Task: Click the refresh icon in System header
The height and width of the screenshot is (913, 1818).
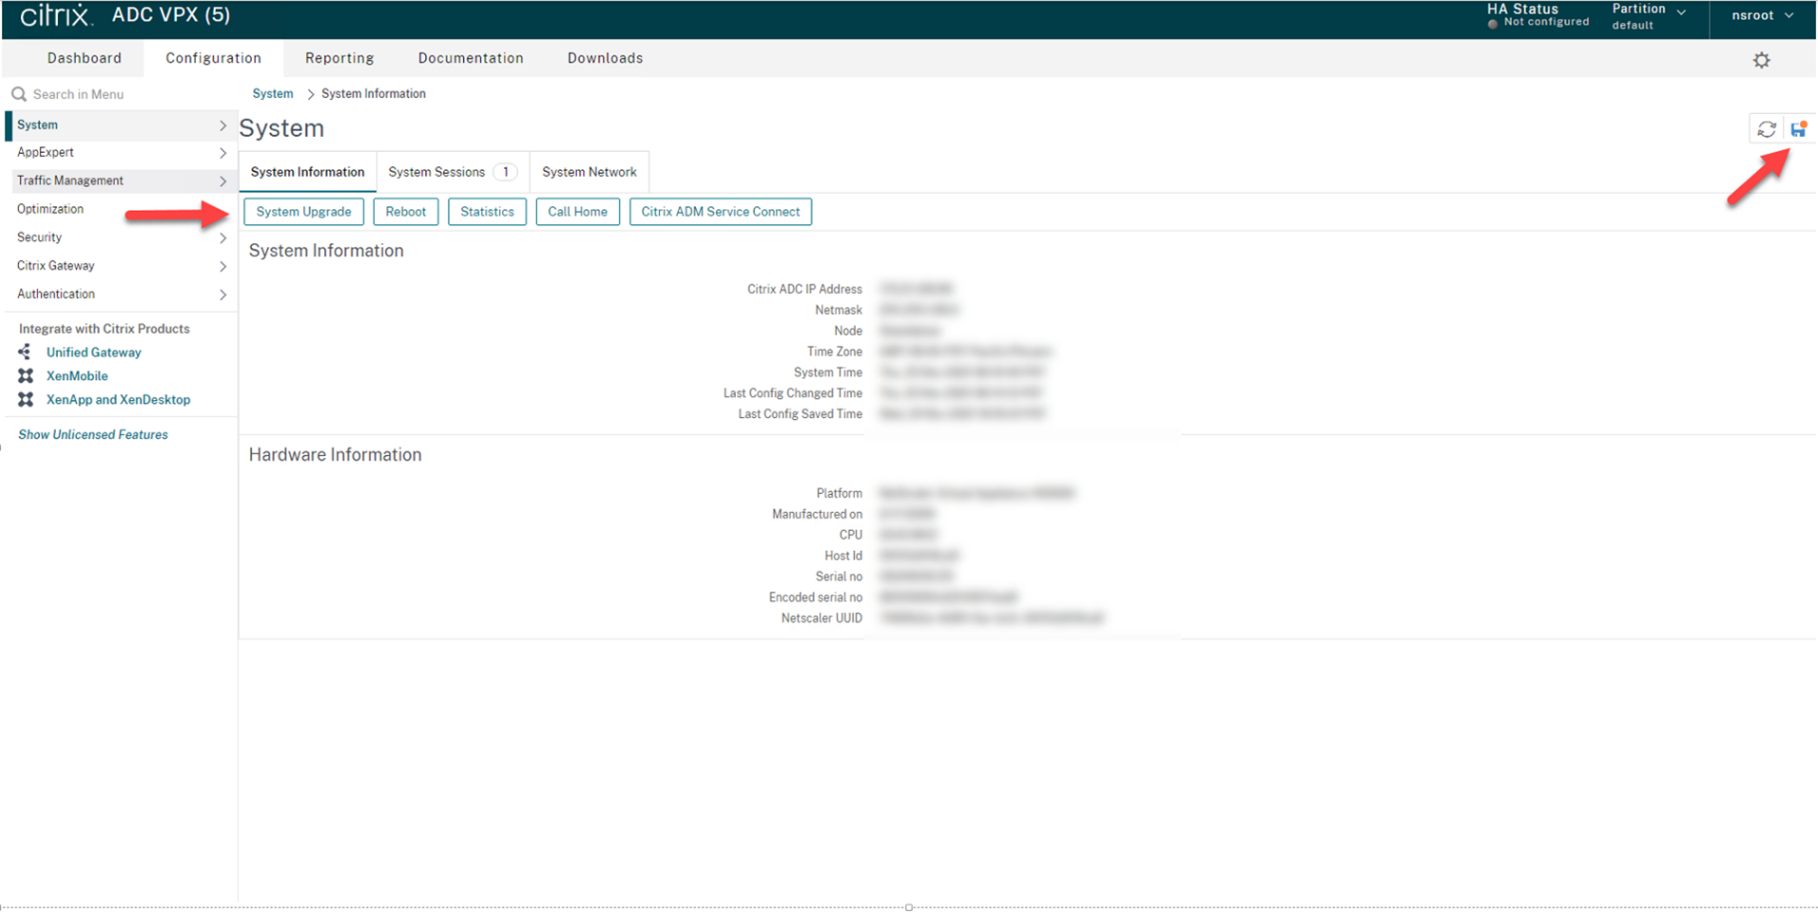Action: click(x=1767, y=129)
